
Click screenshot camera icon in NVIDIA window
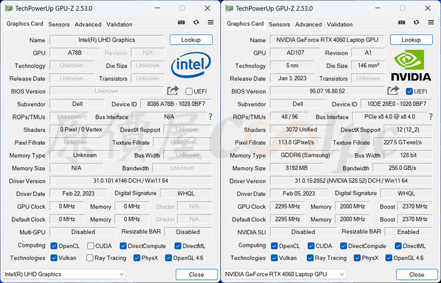tap(402, 22)
